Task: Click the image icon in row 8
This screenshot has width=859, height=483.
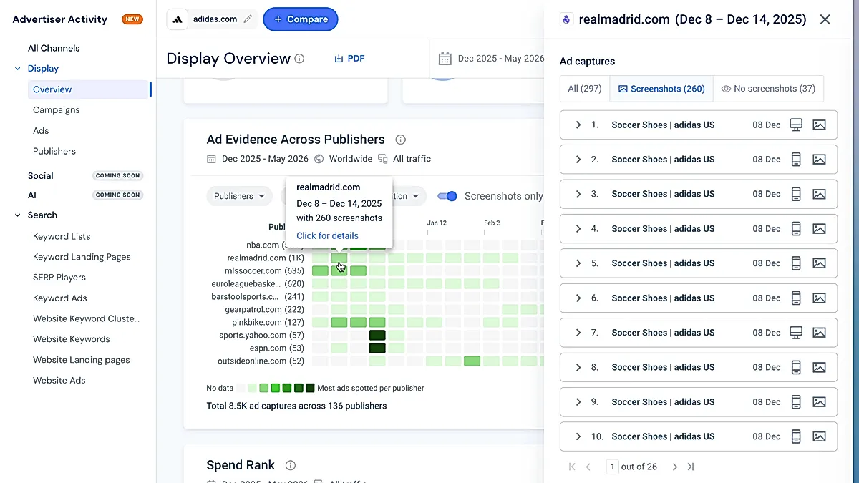Action: pyautogui.click(x=820, y=368)
